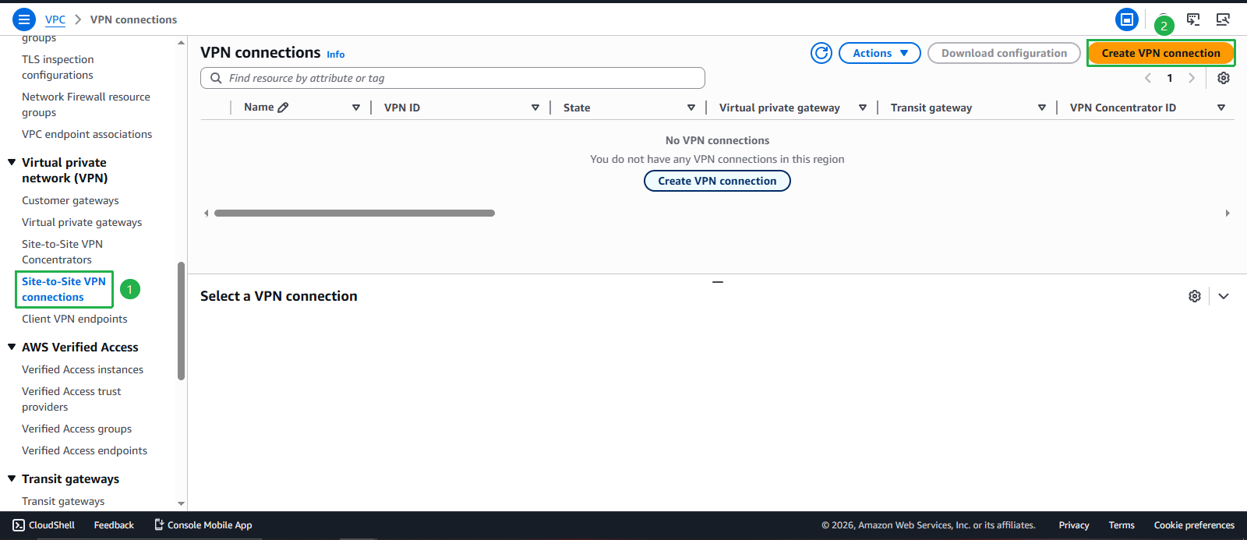The width and height of the screenshot is (1247, 540).
Task: Sort by VPN Concentrator ID column triangle
Action: click(x=1221, y=108)
